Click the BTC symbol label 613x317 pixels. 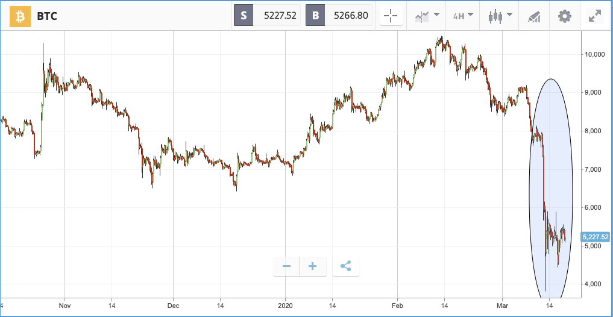(47, 16)
